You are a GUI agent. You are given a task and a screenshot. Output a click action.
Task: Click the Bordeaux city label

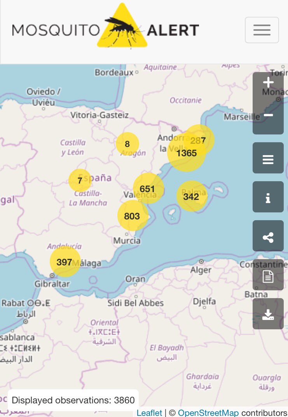coord(114,72)
